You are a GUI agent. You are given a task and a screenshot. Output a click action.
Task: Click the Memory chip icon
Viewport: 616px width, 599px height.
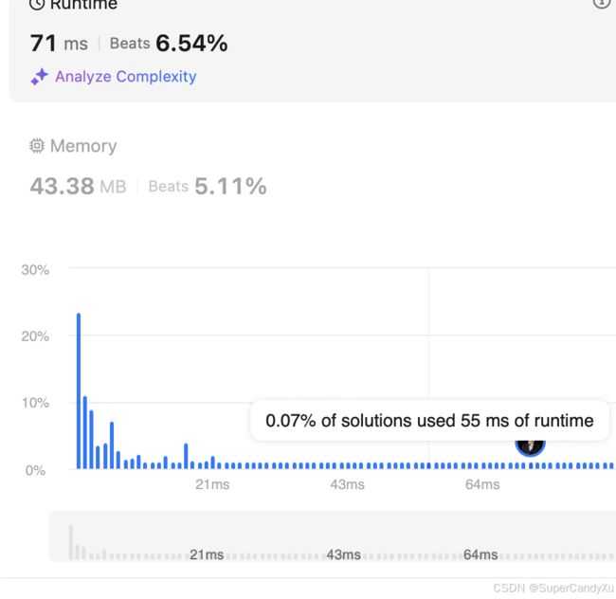37,146
